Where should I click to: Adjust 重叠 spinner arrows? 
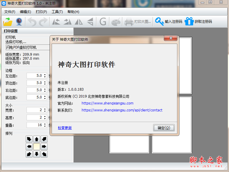[x=45, y=125]
